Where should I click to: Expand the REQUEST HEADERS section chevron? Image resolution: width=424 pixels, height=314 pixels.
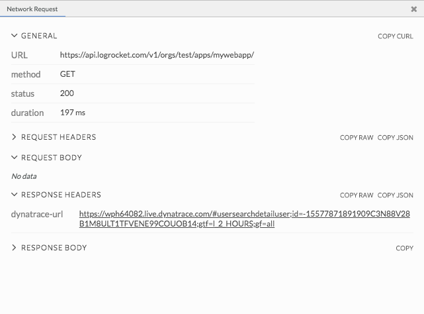[15, 137]
